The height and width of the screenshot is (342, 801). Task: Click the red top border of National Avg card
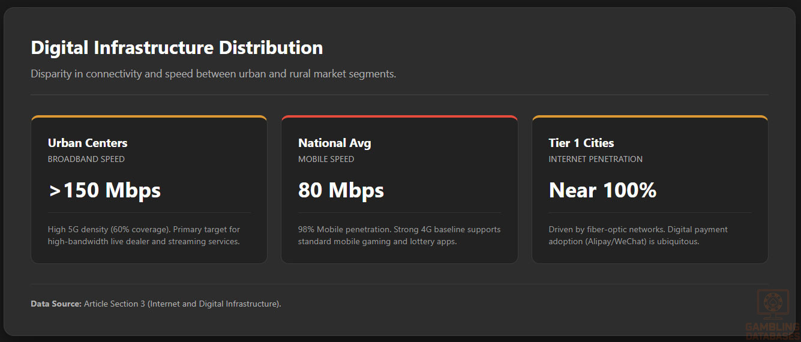tap(399, 116)
